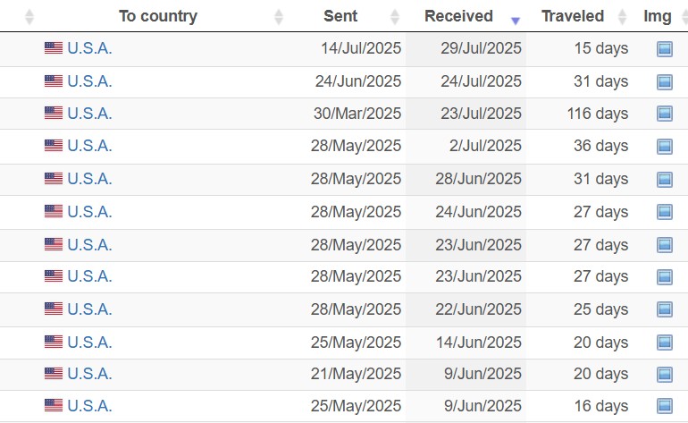Open U.S.A. link received 22/Jun/2025
Screen dimensions: 688x423
click(89, 309)
